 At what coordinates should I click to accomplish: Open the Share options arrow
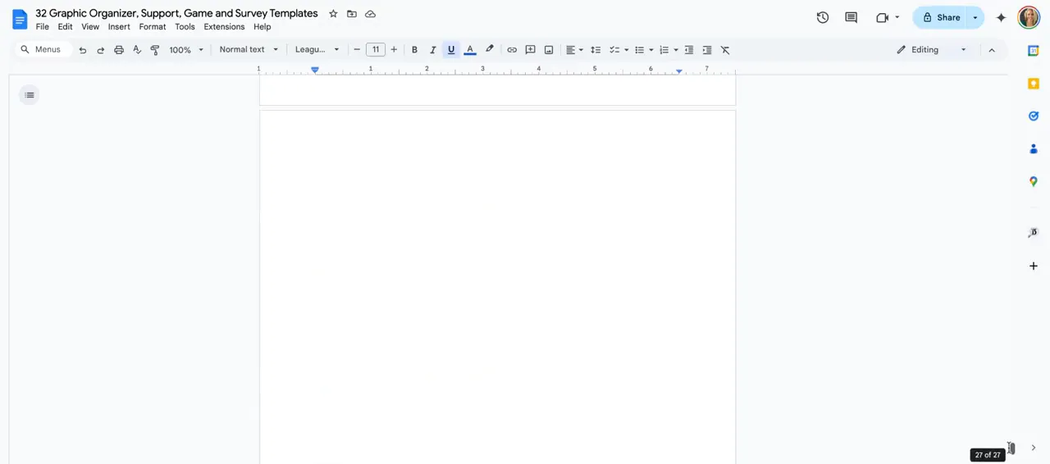pos(975,17)
